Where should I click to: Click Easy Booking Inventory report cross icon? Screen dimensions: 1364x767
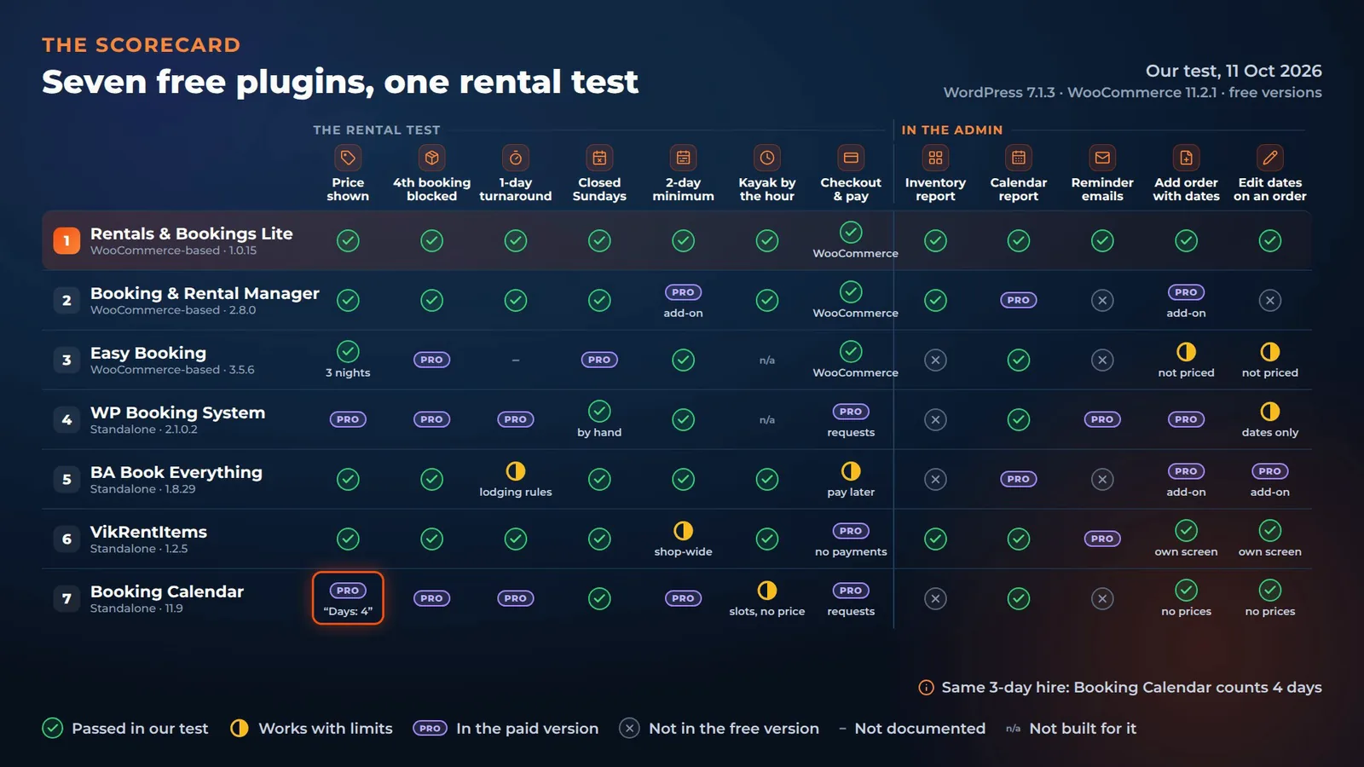[x=935, y=360]
